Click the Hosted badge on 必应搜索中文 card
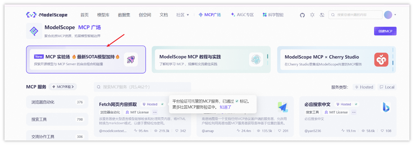The height and width of the screenshot is (145, 414). tap(346, 105)
